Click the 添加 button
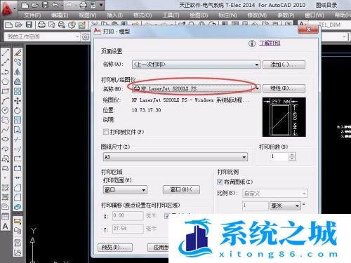The width and height of the screenshot is (351, 263). click(284, 65)
